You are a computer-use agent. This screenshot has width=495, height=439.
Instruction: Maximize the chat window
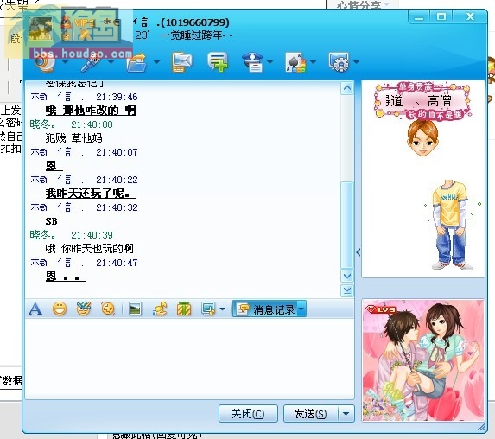[441, 16]
